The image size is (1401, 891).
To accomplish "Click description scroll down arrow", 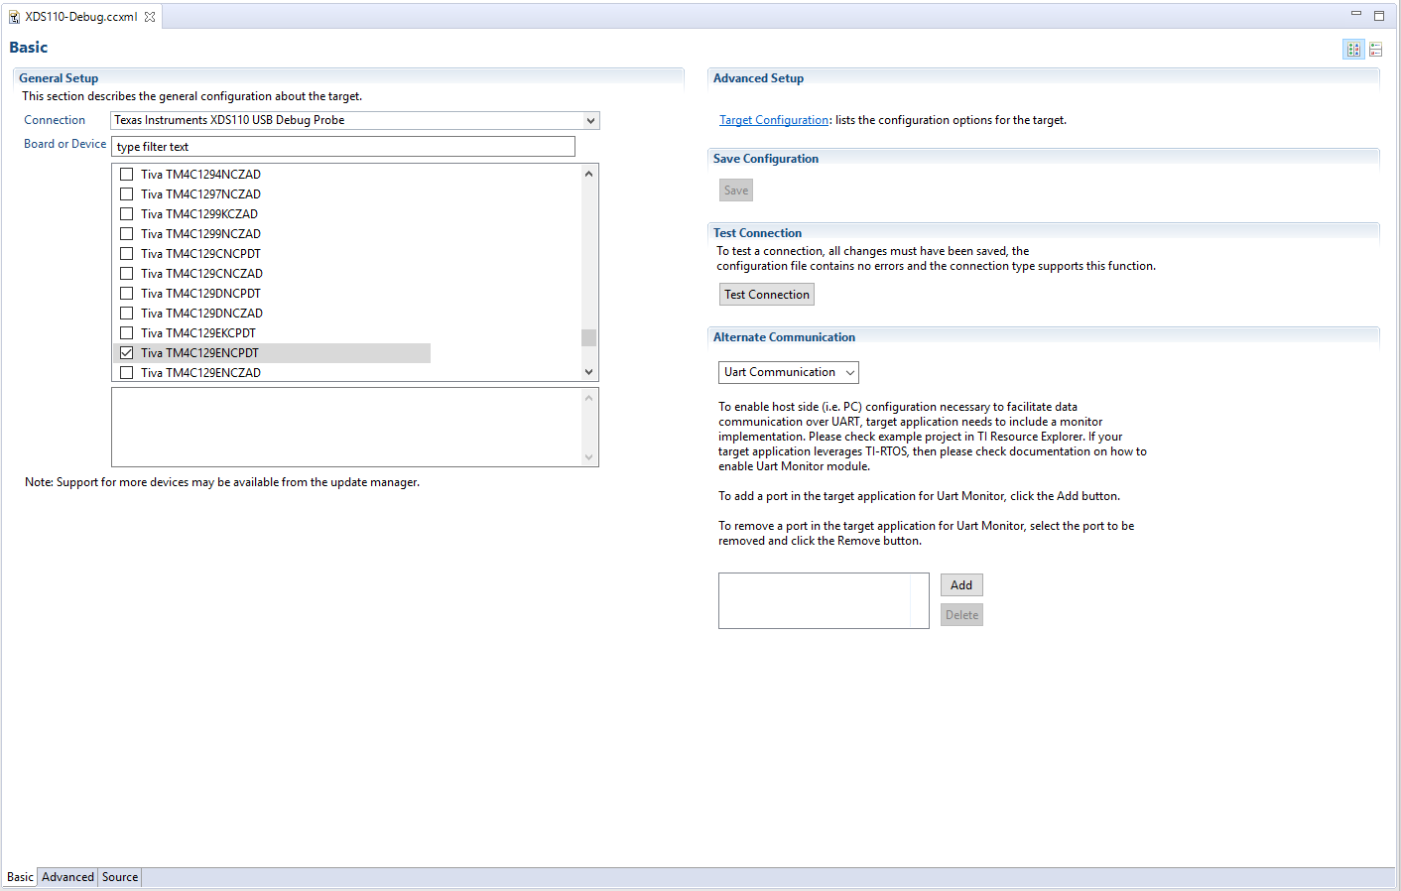I will point(589,457).
